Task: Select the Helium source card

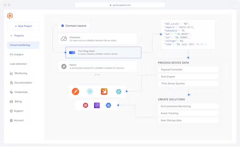Action: pyautogui.click(x=98, y=66)
